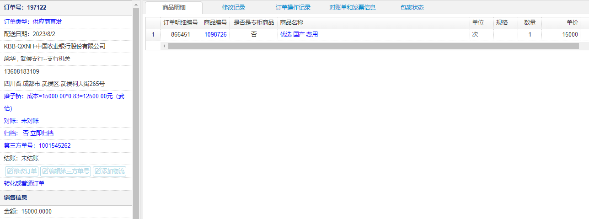589x219 pixels.
Task: Click the 商品名称 column header
Action: click(x=374, y=22)
